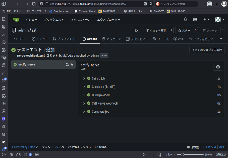Open the ライセンス link in the footer
This screenshot has width=228, height=158.
(209, 147)
